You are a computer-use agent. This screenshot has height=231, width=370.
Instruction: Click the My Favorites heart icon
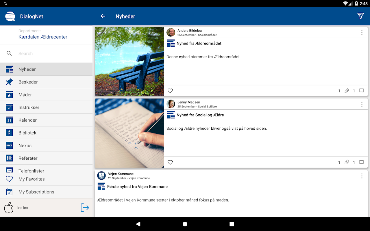tap(9, 179)
